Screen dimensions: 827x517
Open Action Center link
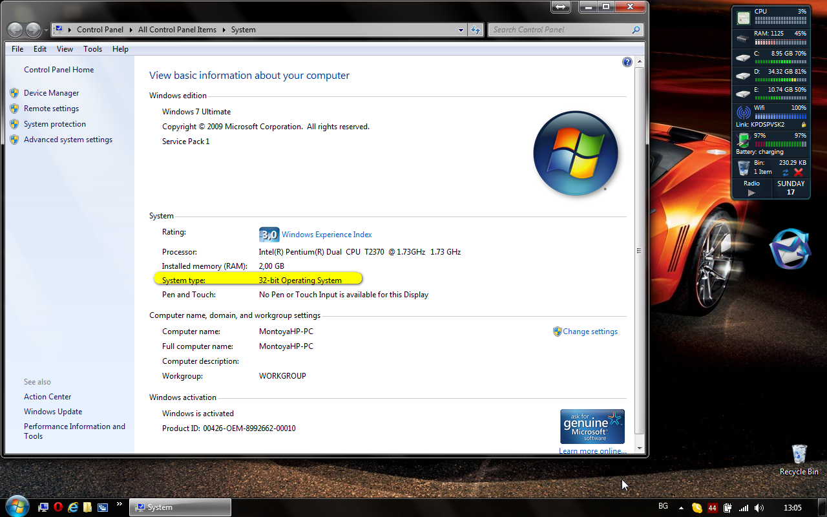48,397
